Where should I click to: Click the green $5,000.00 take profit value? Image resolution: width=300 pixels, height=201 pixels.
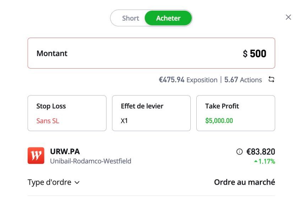coord(219,121)
